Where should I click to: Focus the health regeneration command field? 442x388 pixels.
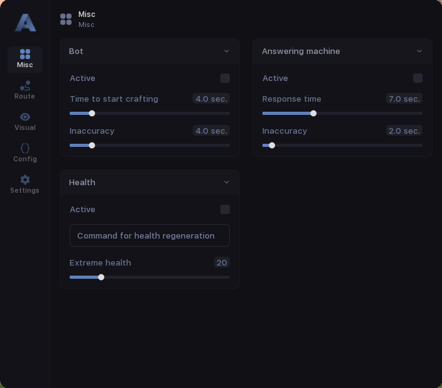pos(149,236)
